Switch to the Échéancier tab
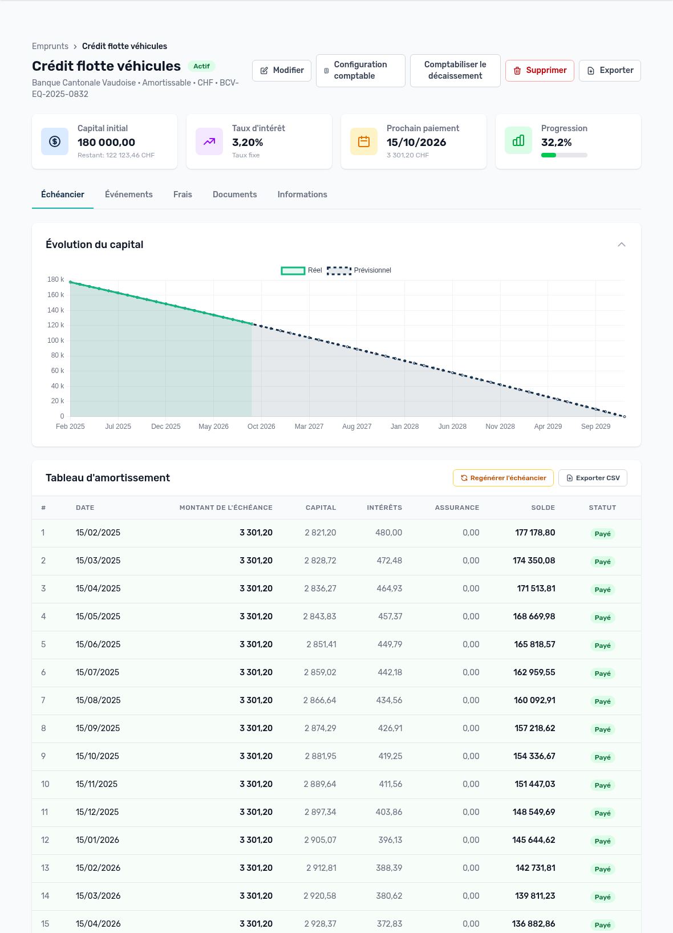The image size is (673, 933). (x=63, y=194)
